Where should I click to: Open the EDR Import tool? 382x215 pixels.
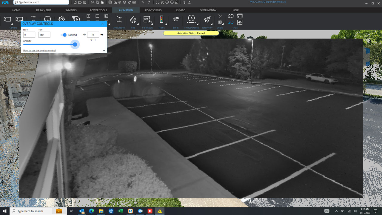(x=147, y=20)
